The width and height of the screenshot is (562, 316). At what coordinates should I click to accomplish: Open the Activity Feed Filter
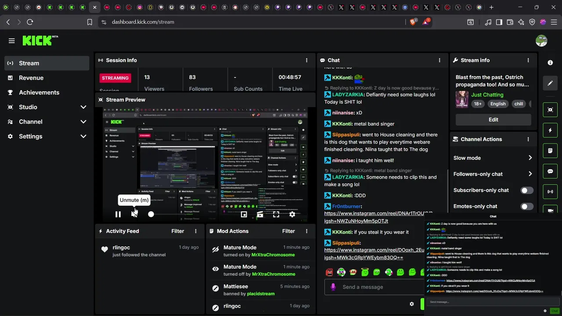178,231
